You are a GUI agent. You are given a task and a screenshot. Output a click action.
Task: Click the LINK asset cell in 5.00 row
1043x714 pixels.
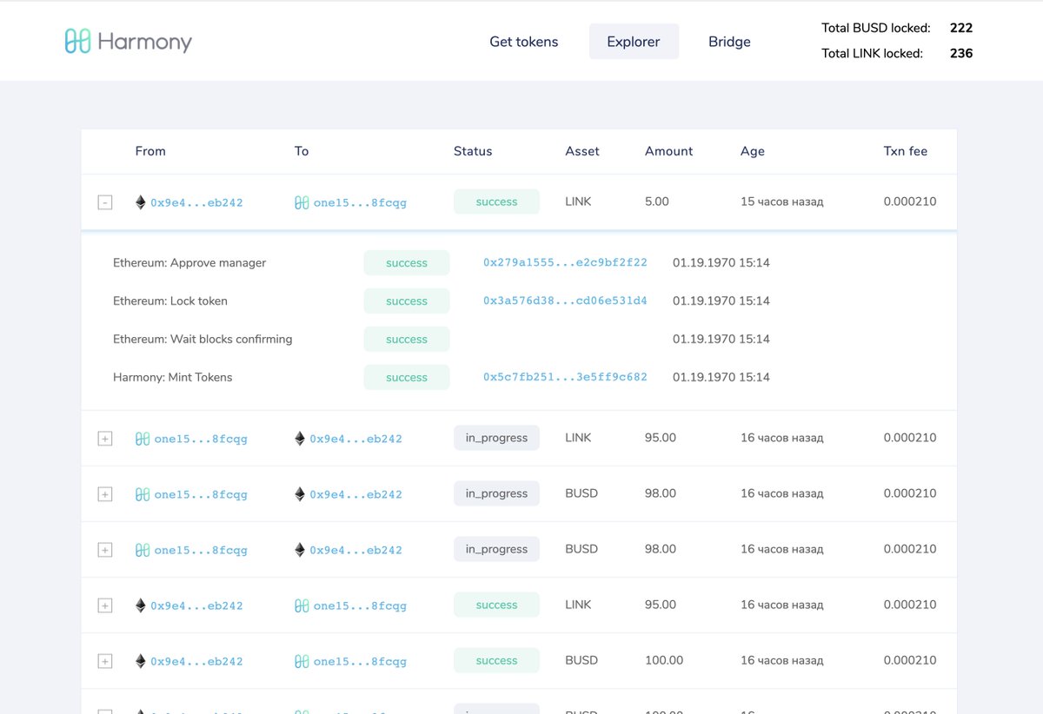578,202
